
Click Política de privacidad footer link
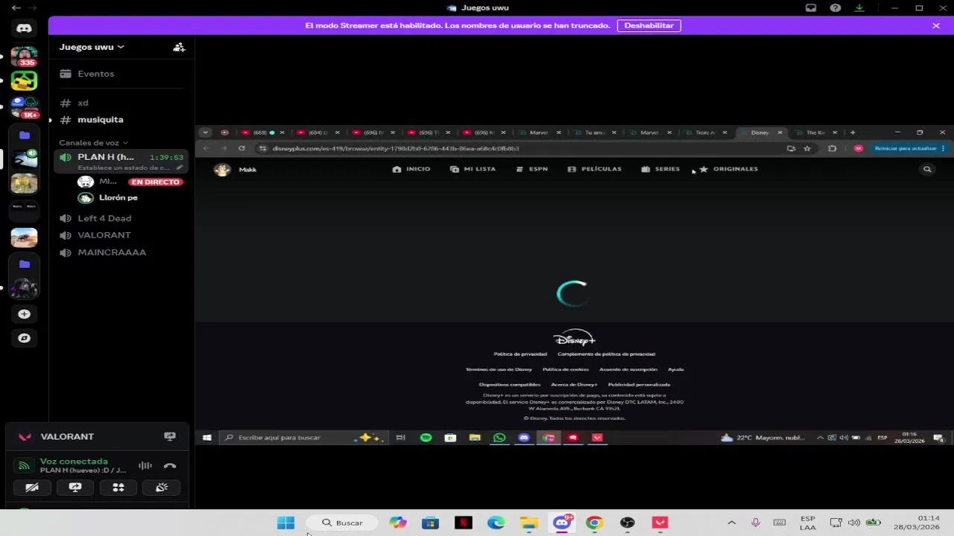(x=520, y=354)
